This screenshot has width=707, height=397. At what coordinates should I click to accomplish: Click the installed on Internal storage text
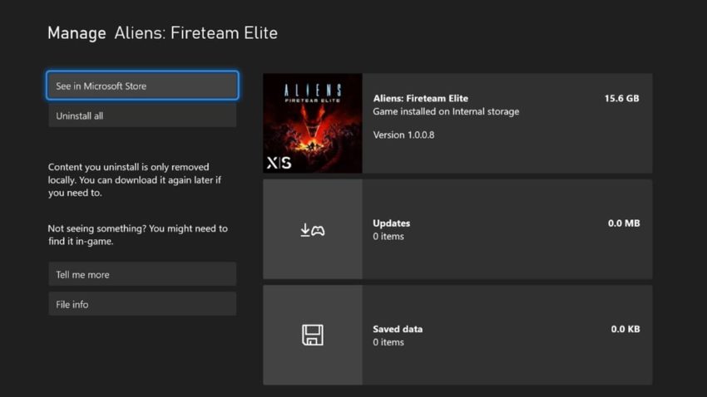click(446, 111)
